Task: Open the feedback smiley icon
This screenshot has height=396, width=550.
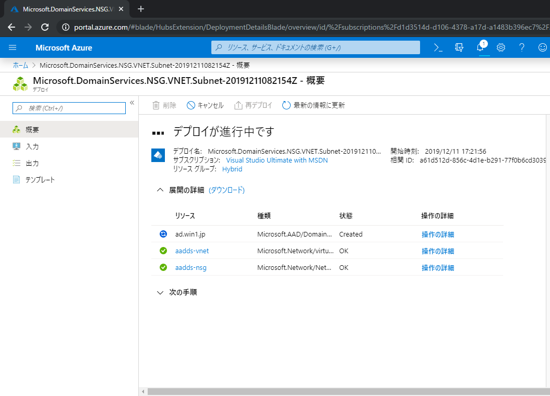Action: coord(543,47)
